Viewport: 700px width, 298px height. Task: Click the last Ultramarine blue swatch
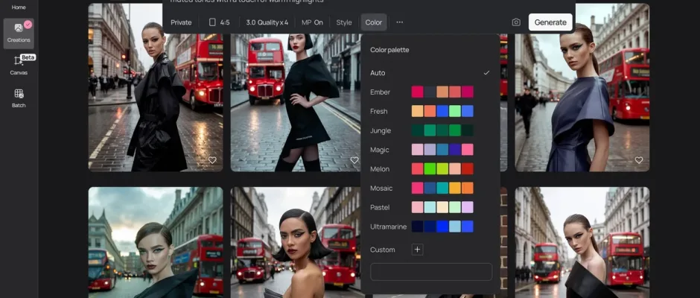tap(468, 226)
